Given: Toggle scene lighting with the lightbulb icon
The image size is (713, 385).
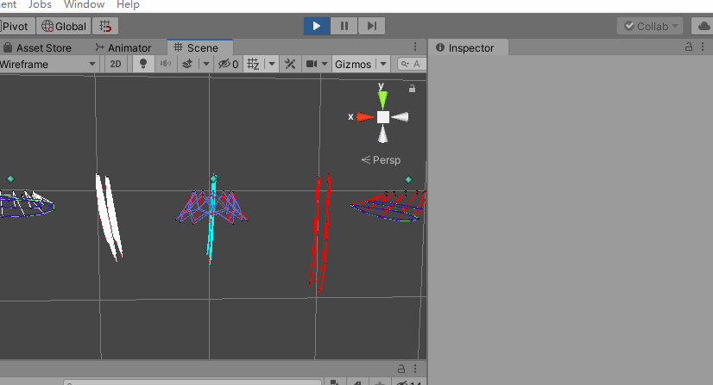Looking at the screenshot, I should click(x=143, y=64).
